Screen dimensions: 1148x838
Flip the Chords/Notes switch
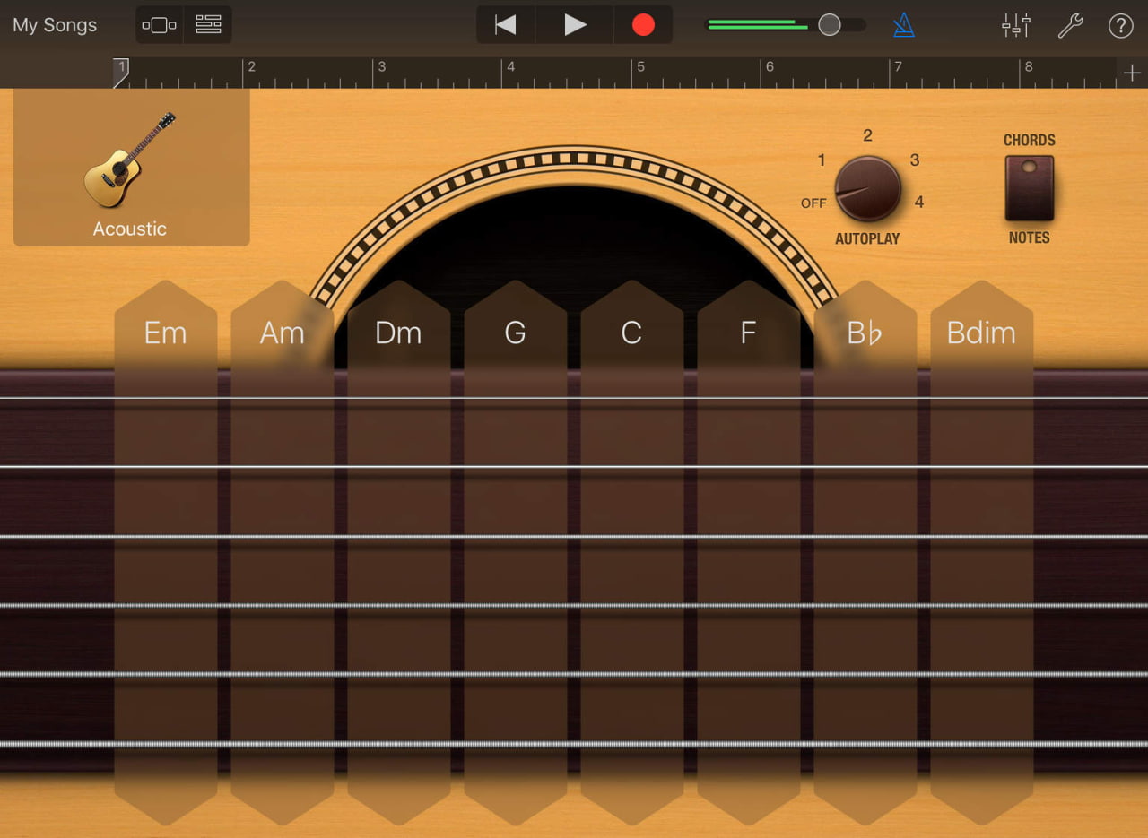(1029, 188)
